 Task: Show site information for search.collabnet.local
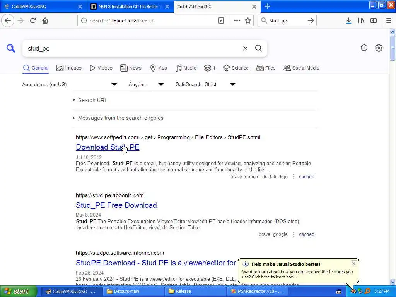tap(84, 20)
